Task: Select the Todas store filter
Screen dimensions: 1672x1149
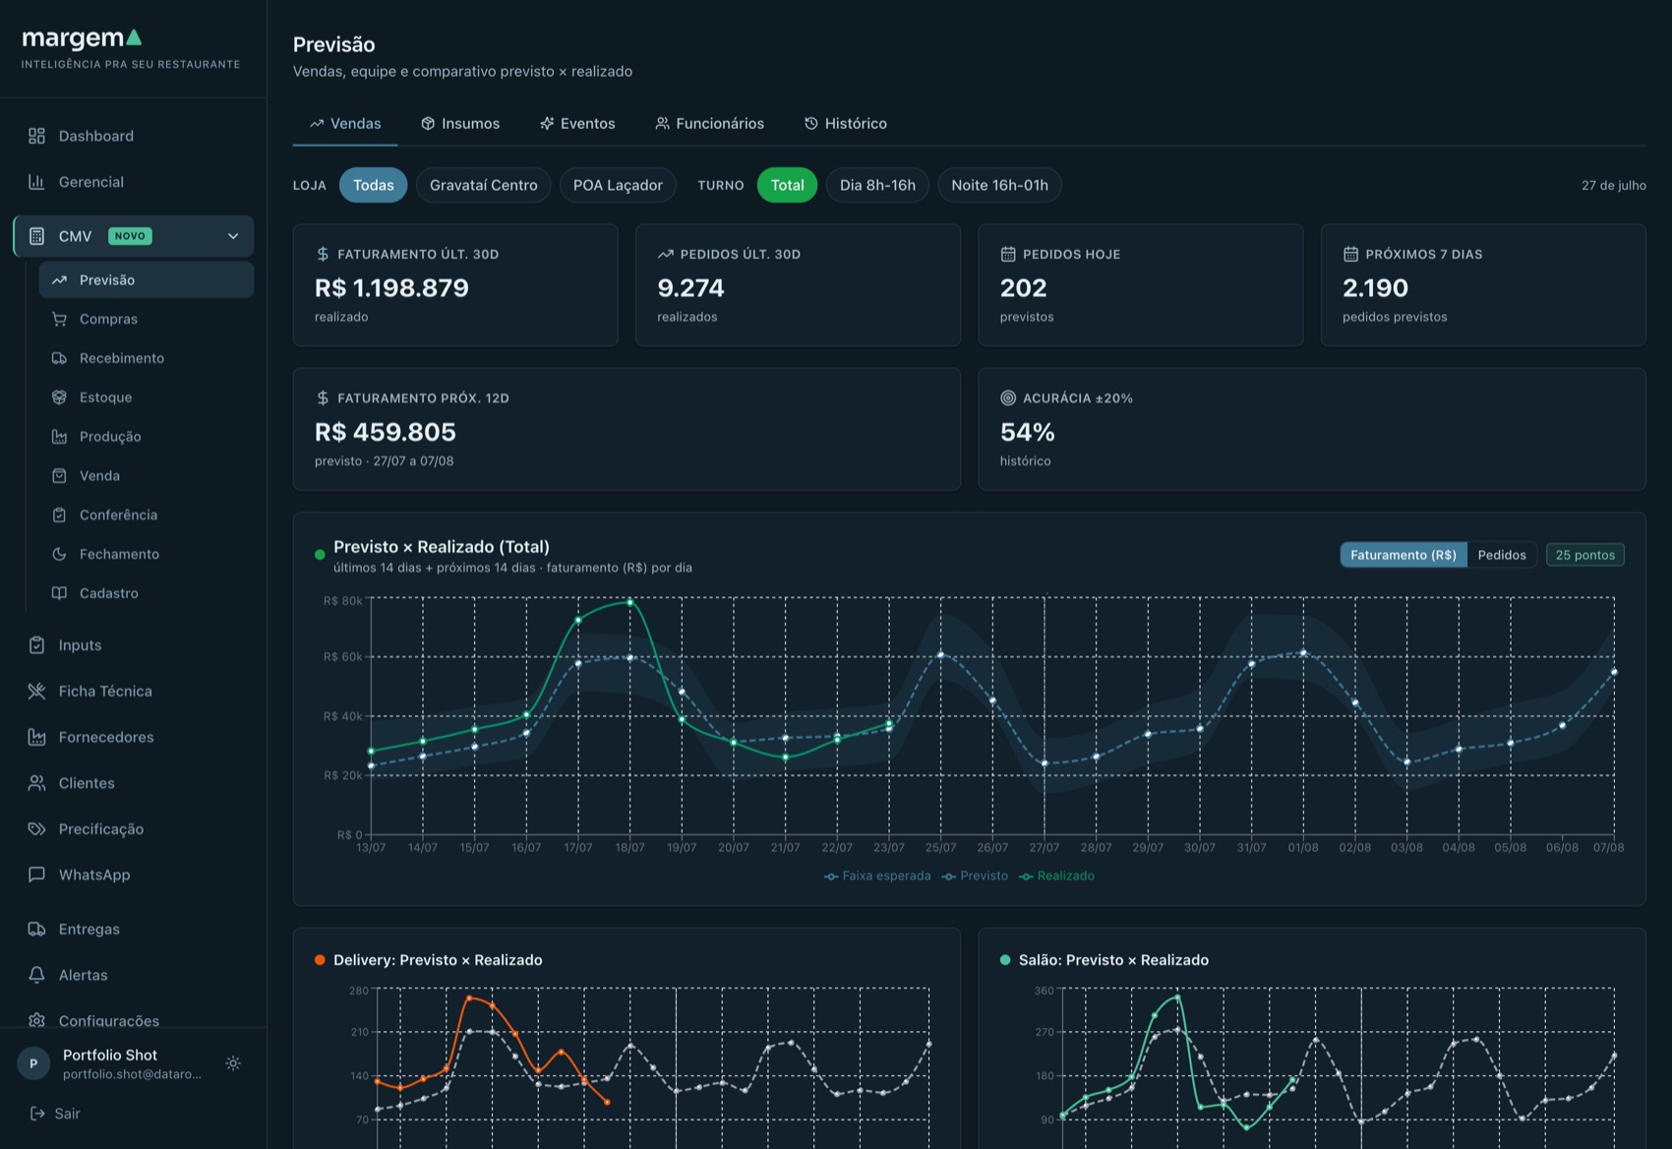Action: coord(374,185)
